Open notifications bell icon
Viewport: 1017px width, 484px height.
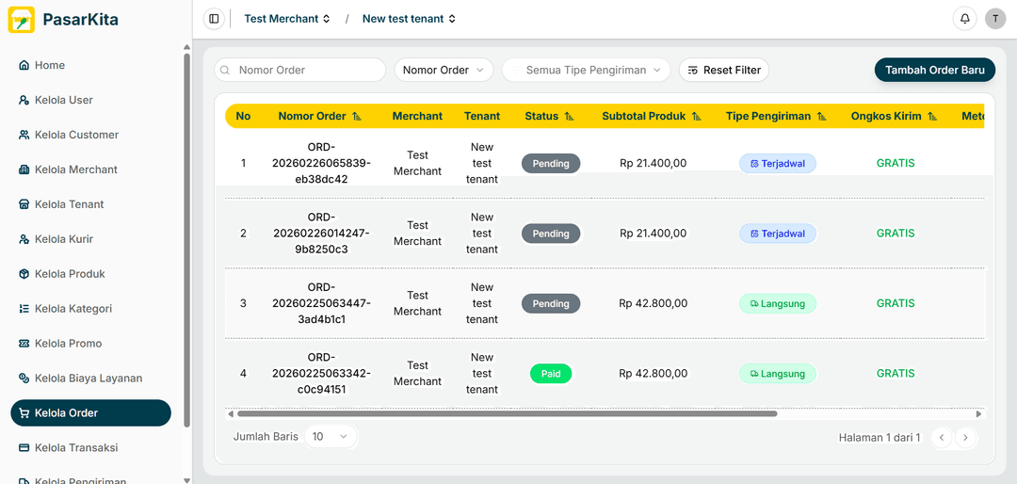pos(964,19)
